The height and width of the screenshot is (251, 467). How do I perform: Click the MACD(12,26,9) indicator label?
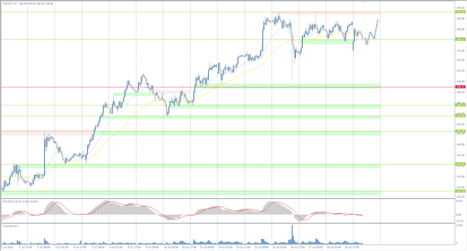pyautogui.click(x=12, y=201)
